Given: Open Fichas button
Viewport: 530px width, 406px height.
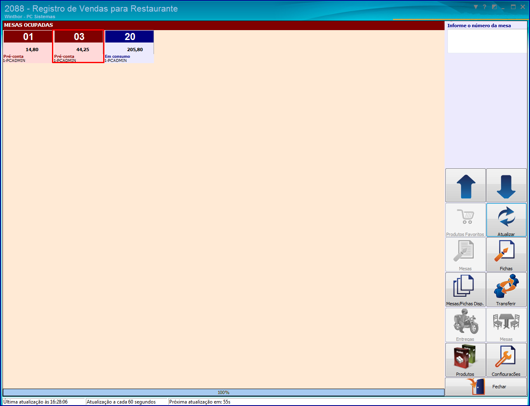Looking at the screenshot, I should [x=506, y=254].
